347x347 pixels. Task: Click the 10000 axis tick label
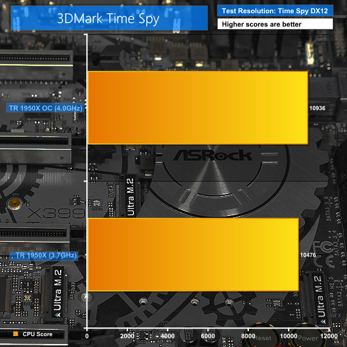[289, 336]
